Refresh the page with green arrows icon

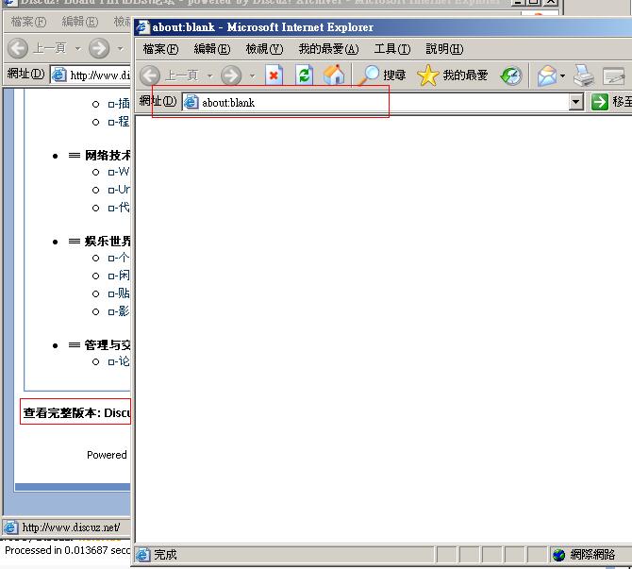pyautogui.click(x=305, y=75)
